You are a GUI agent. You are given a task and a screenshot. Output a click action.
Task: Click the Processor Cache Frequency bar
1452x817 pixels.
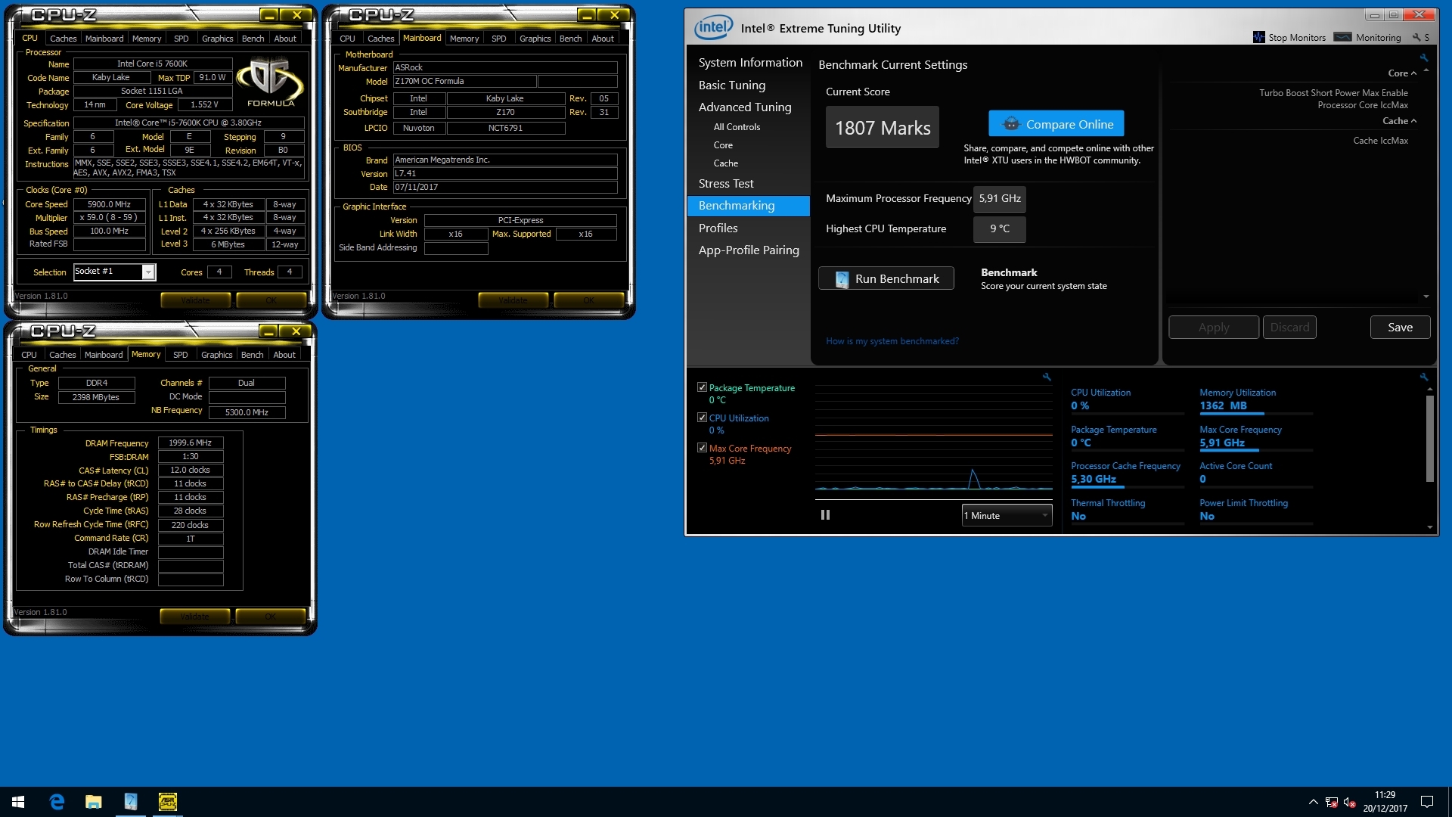[x=1127, y=487]
